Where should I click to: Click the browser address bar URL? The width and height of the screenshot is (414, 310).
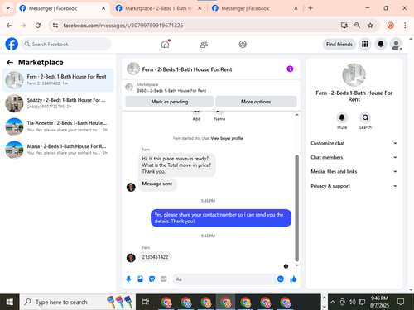(123, 26)
